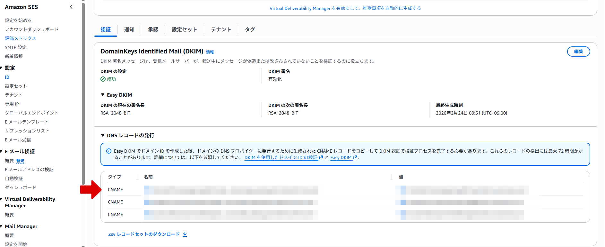Open the DKIM 情報 info link
605x247 pixels.
pos(210,52)
